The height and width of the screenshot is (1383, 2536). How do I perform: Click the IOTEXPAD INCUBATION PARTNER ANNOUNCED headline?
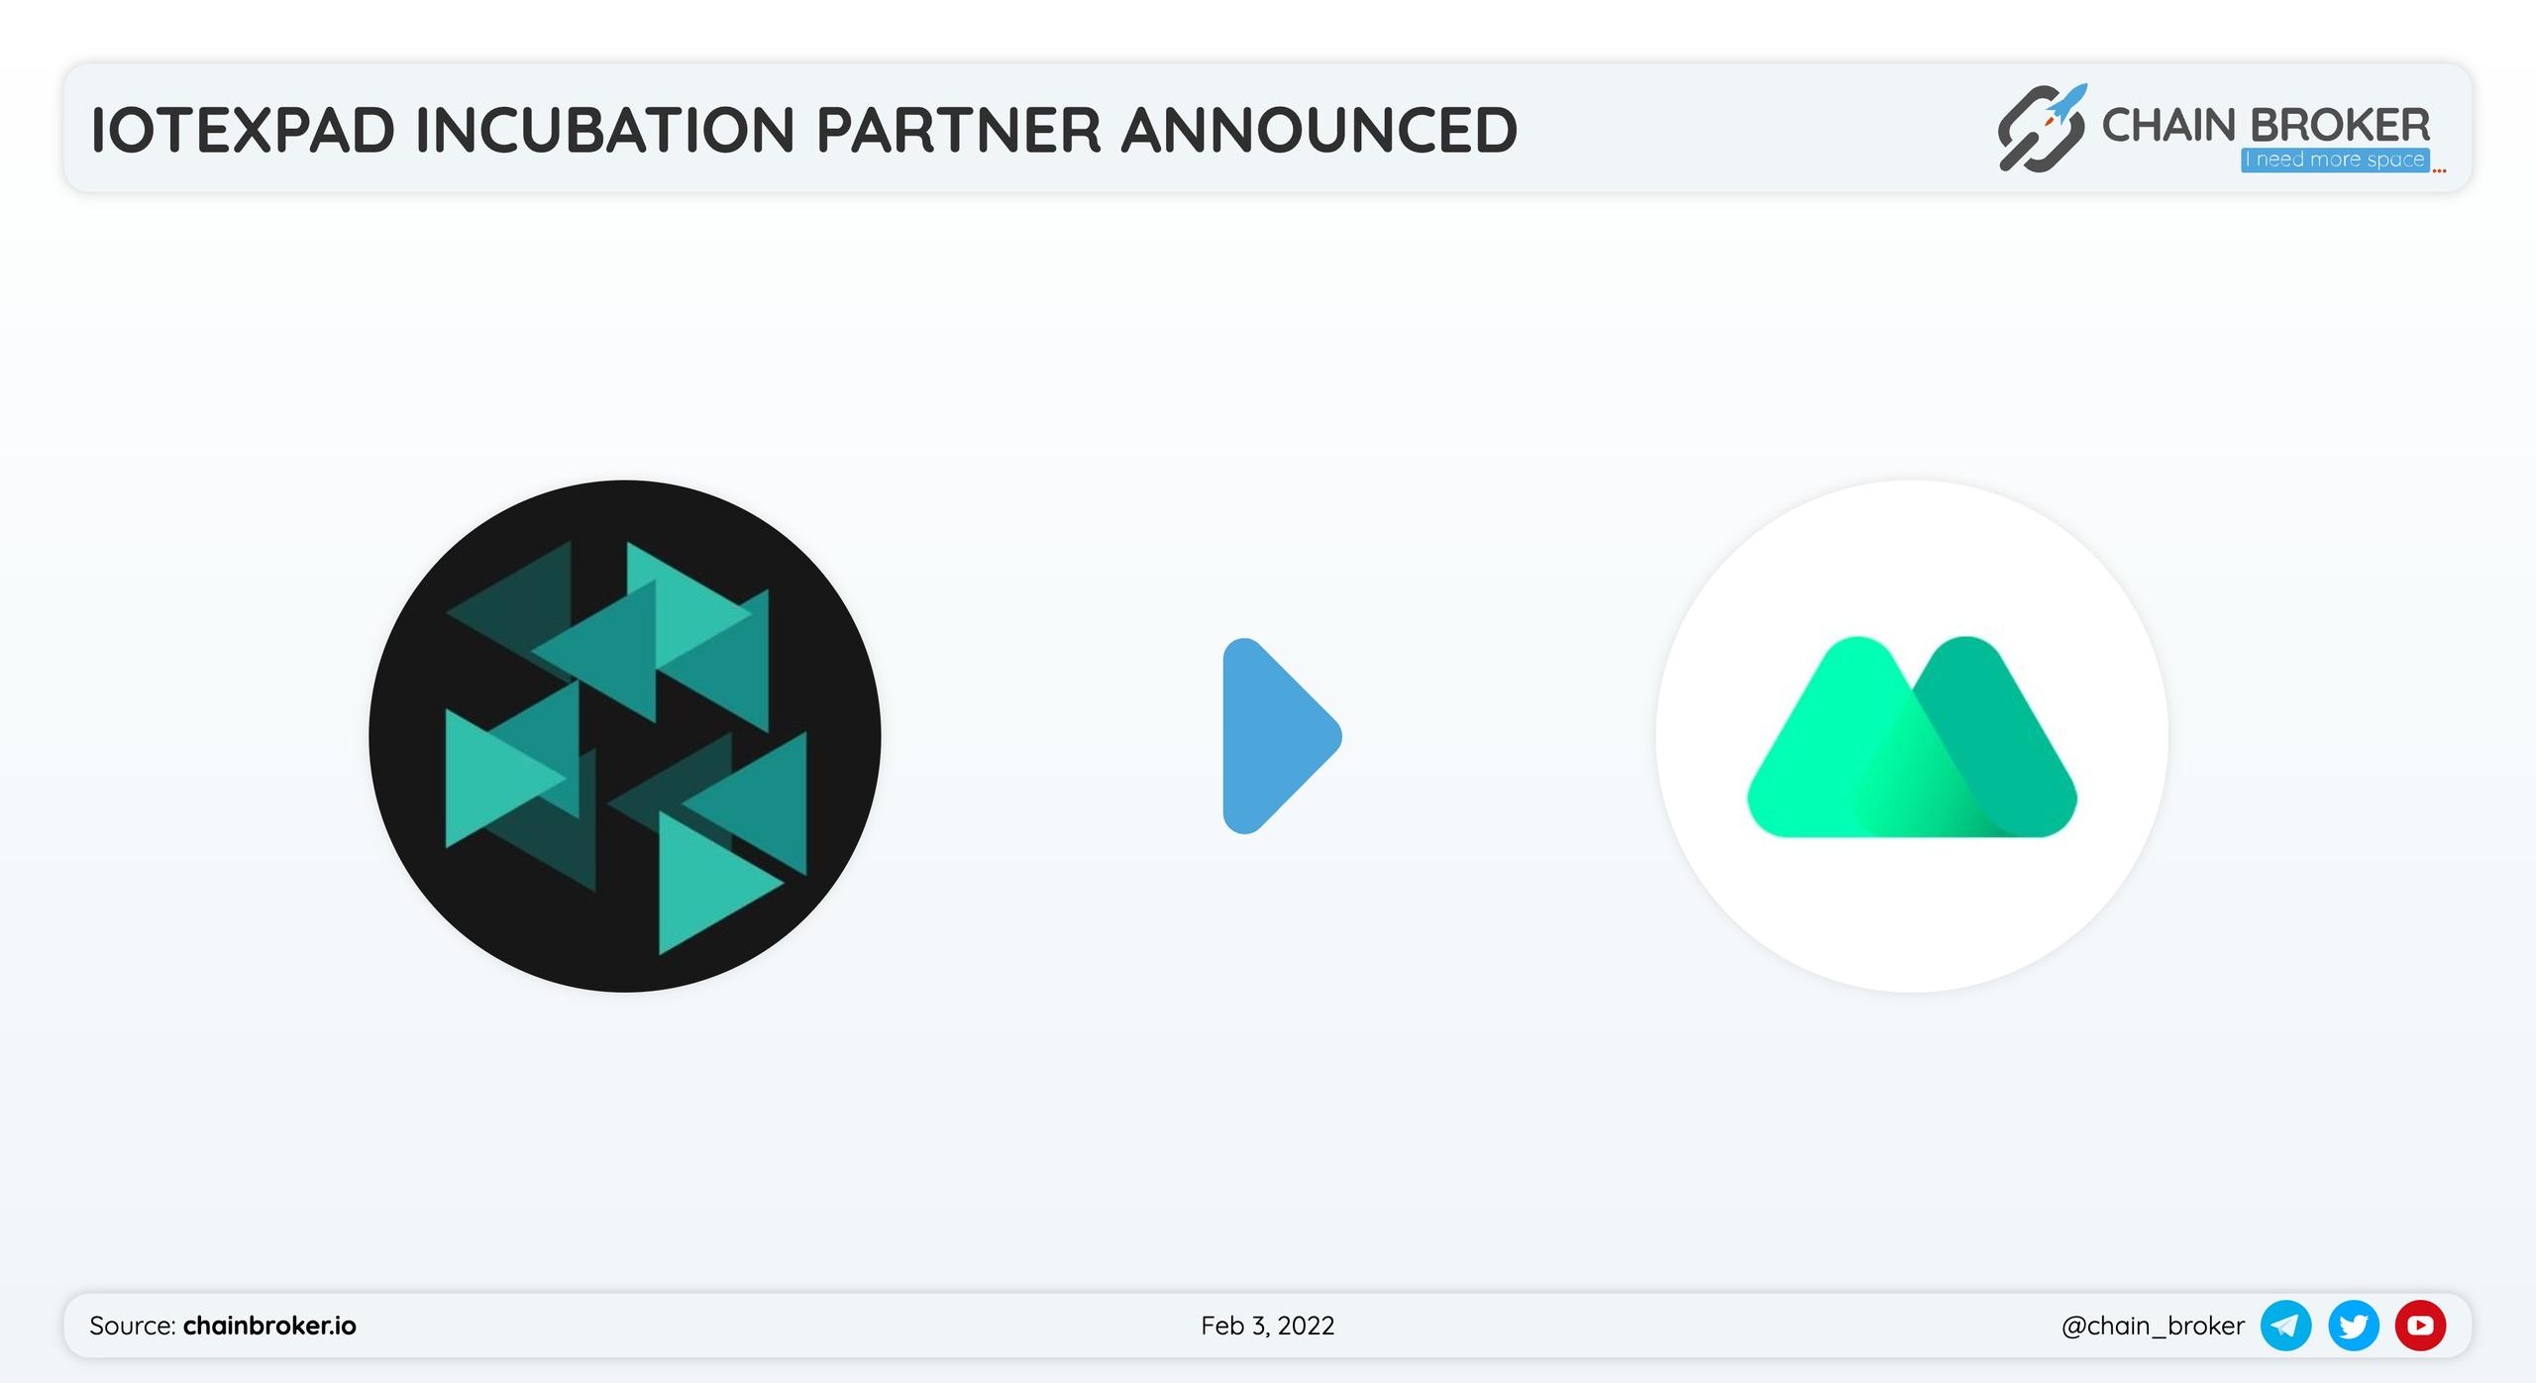coord(803,130)
